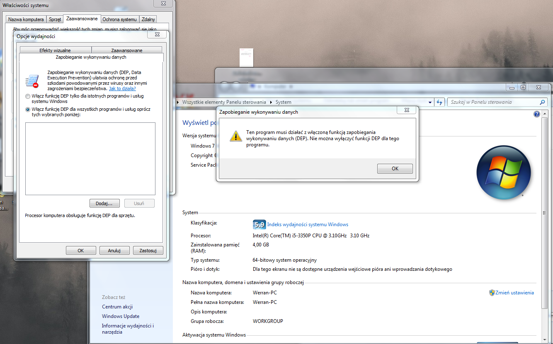Click the System breadcrumb segment
Screen dimensions: 553x344
click(x=283, y=102)
